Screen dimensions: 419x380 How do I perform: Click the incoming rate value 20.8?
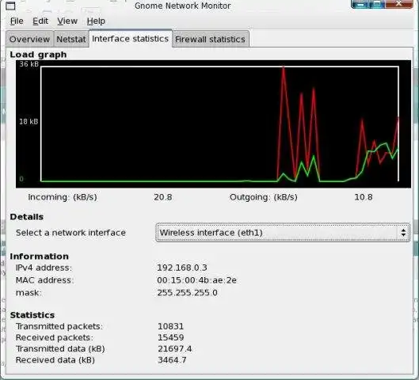click(162, 197)
